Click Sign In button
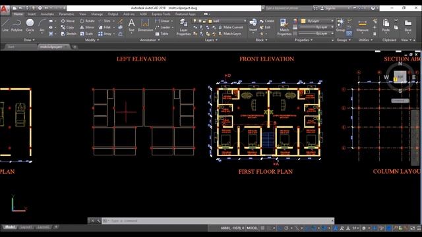 coord(328,9)
